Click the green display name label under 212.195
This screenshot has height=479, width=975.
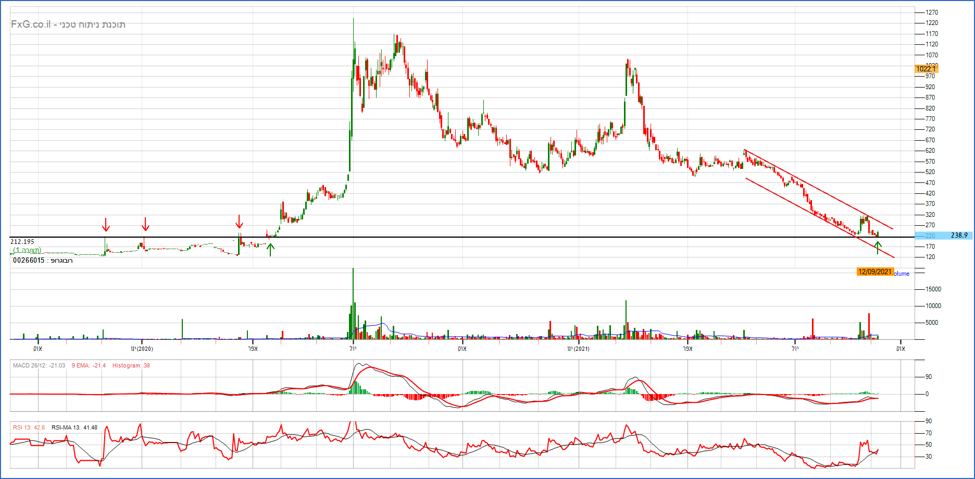(x=27, y=251)
